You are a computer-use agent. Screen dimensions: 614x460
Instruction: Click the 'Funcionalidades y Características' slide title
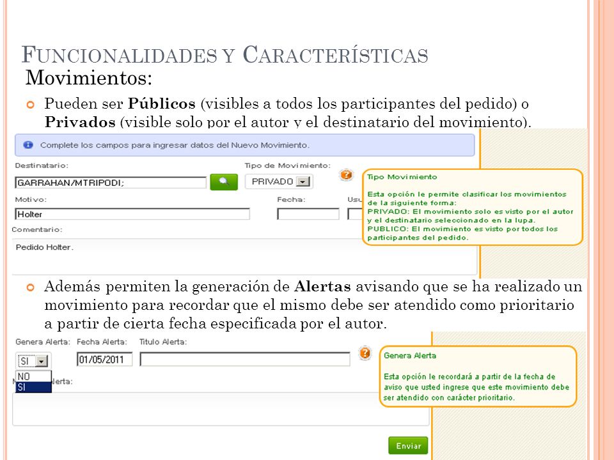[x=224, y=54]
